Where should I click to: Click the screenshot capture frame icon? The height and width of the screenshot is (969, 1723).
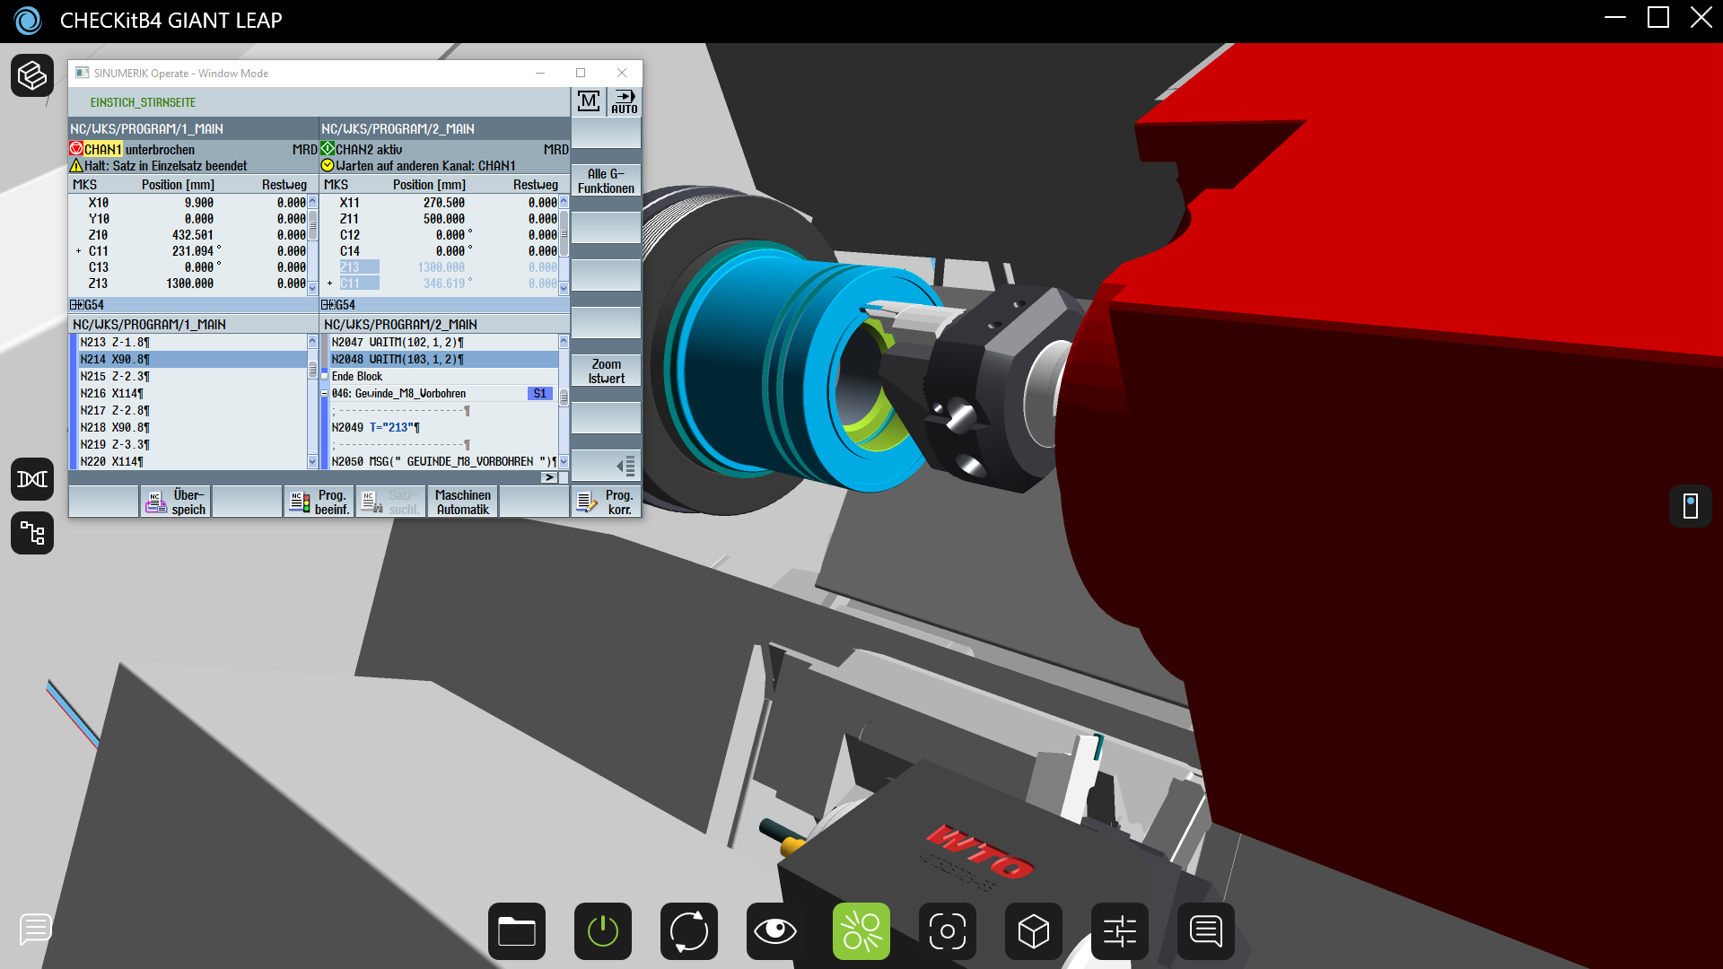click(948, 931)
